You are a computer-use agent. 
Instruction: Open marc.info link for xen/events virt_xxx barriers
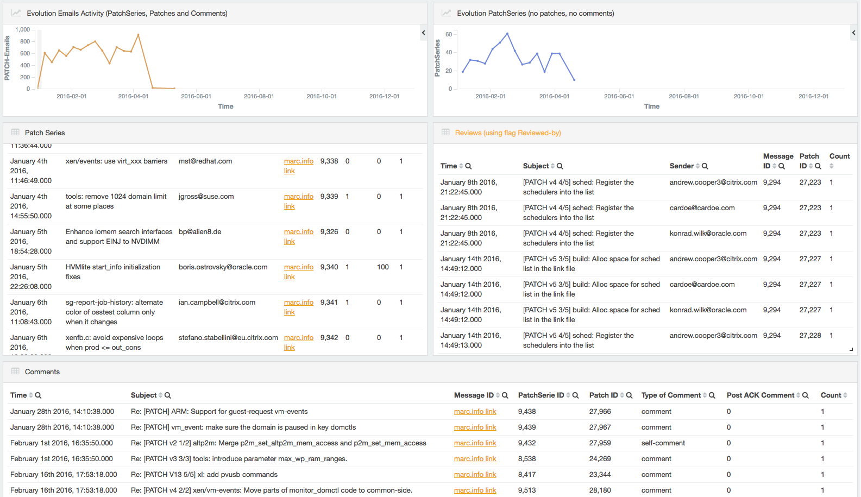[x=298, y=161]
